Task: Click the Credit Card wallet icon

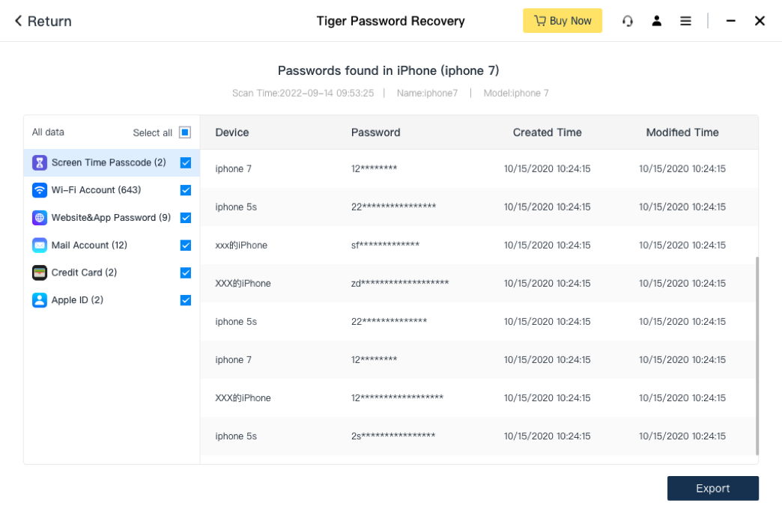Action: [40, 272]
